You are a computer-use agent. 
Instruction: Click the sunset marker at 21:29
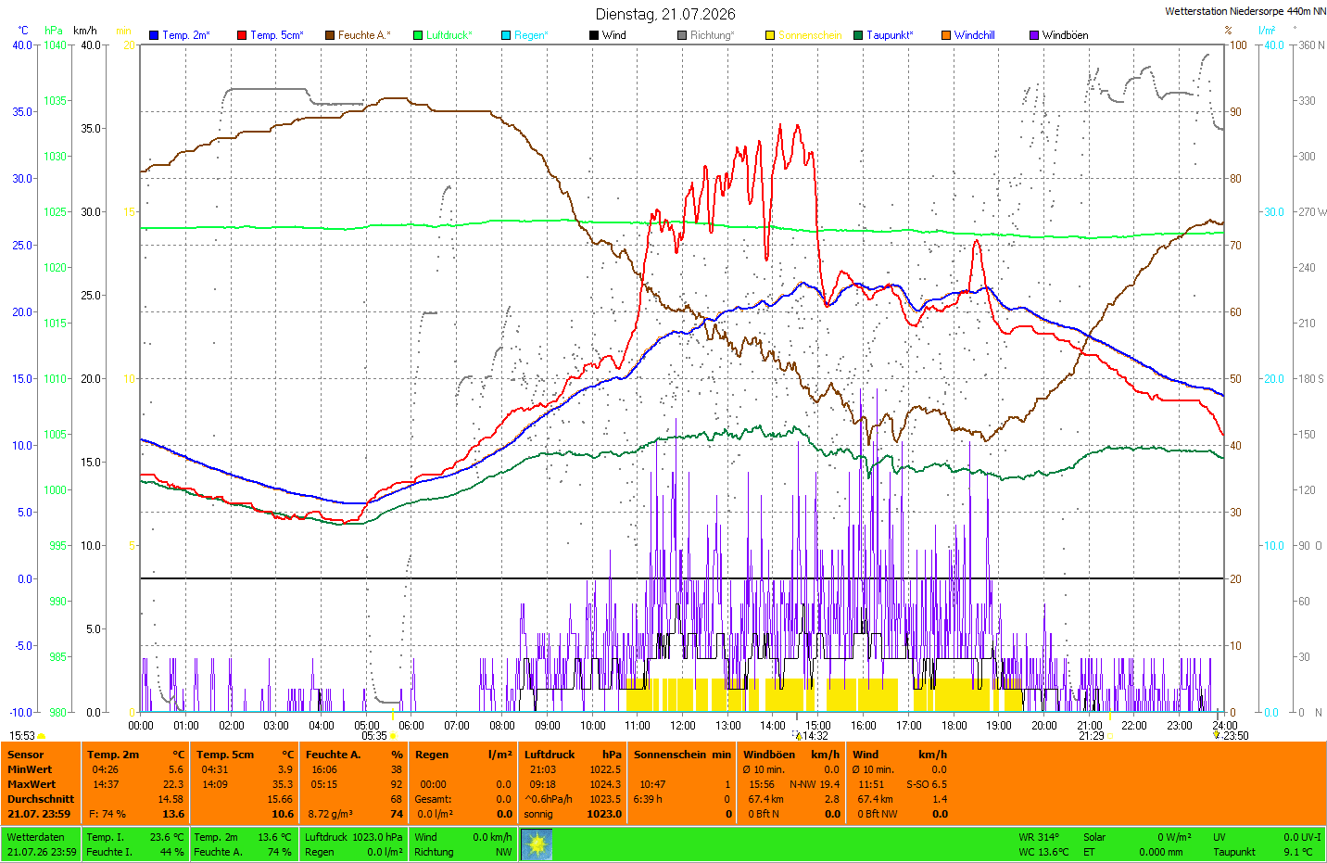pyautogui.click(x=1110, y=736)
